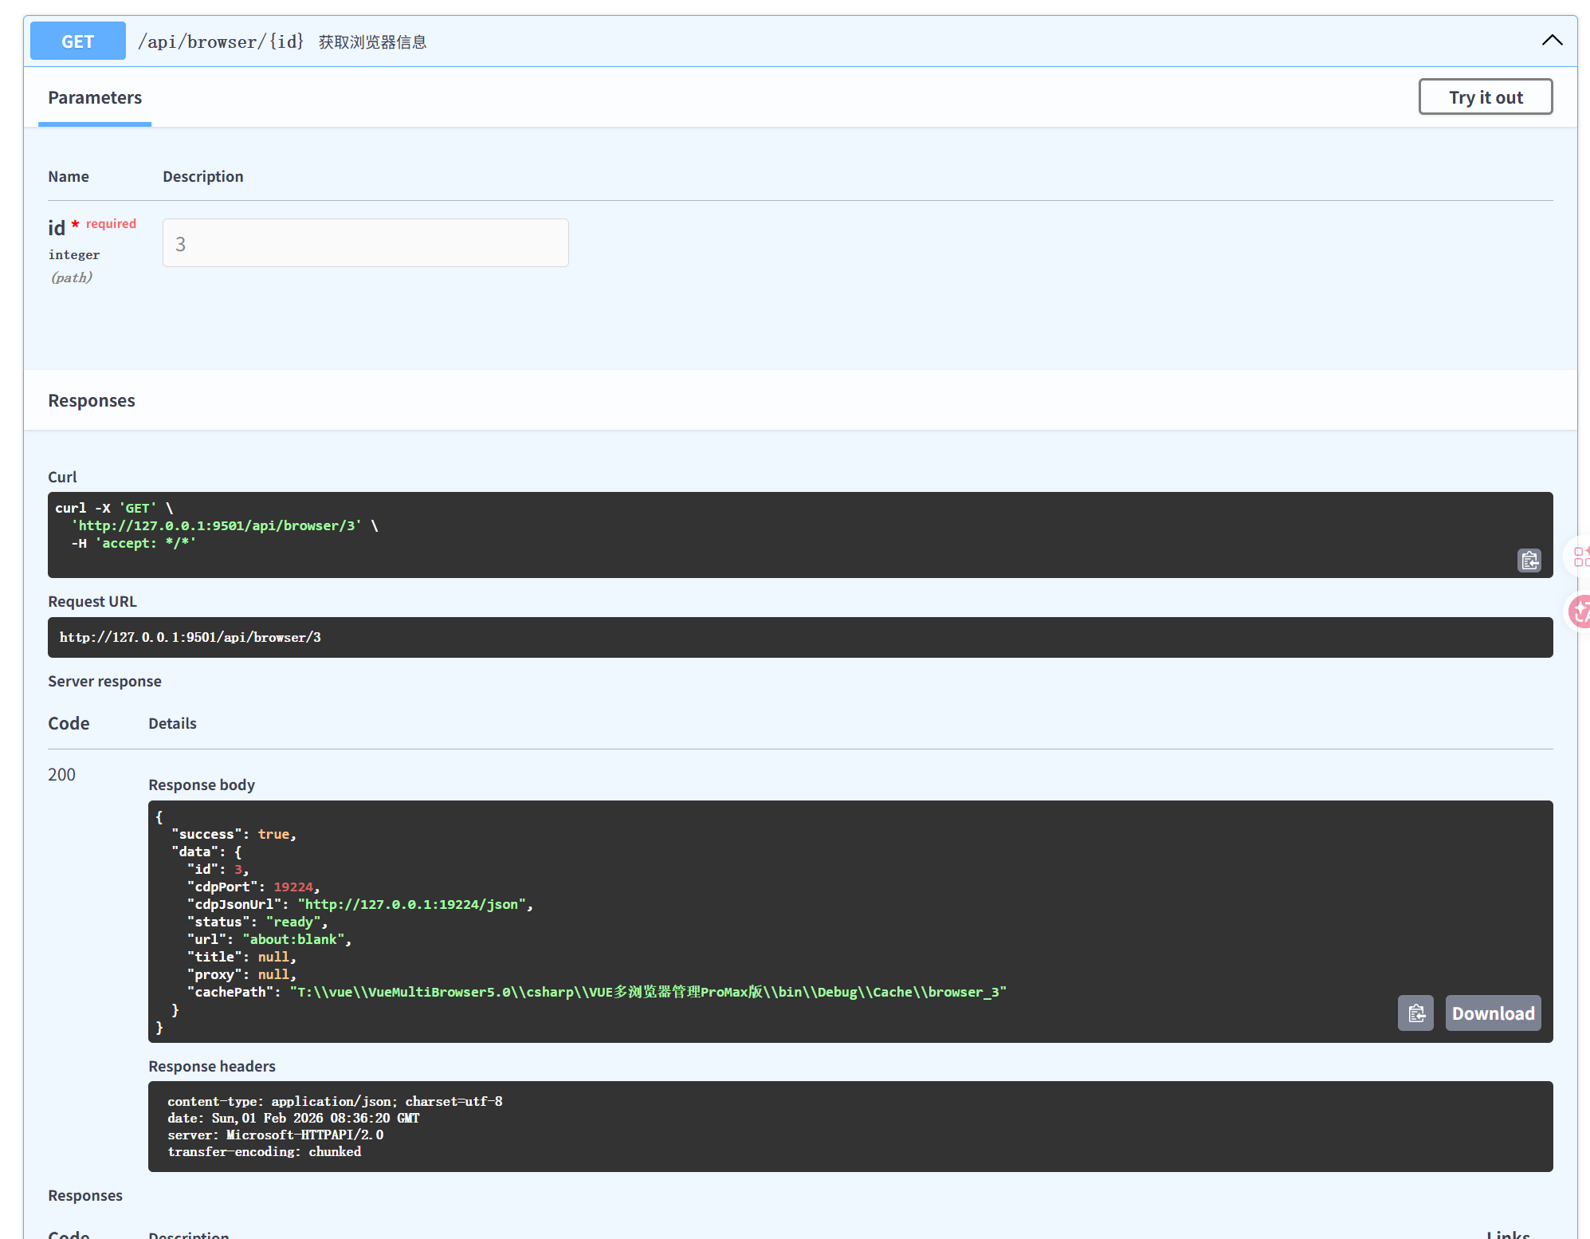1590x1239 pixels.
Task: Open the pink AI assistant floating icon
Action: click(1580, 612)
